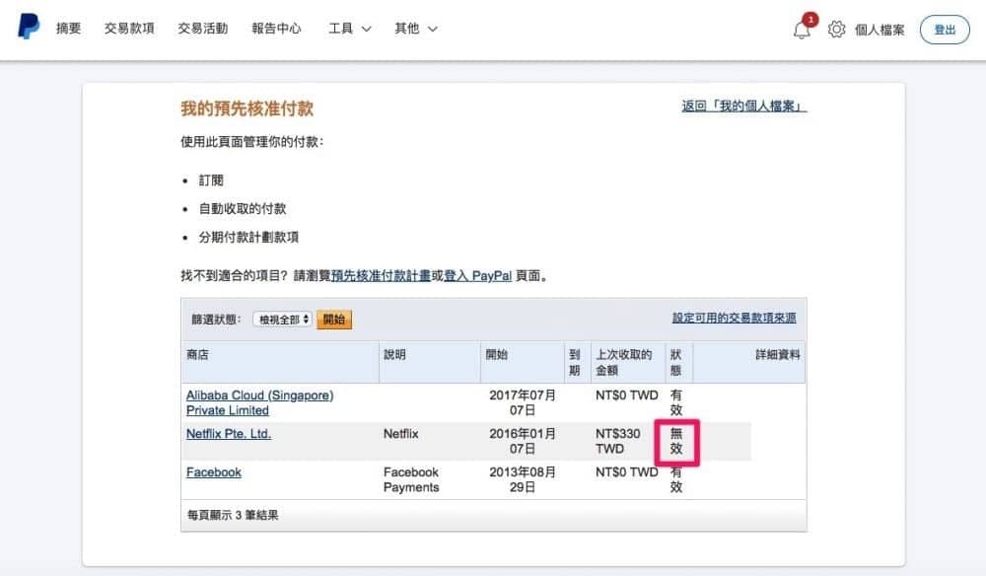Open 報告中心 menu item
This screenshot has width=986, height=576.
pos(276,29)
